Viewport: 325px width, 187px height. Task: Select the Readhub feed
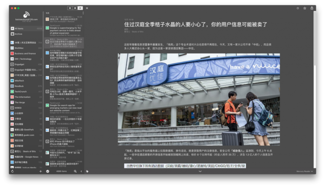click(x=27, y=86)
